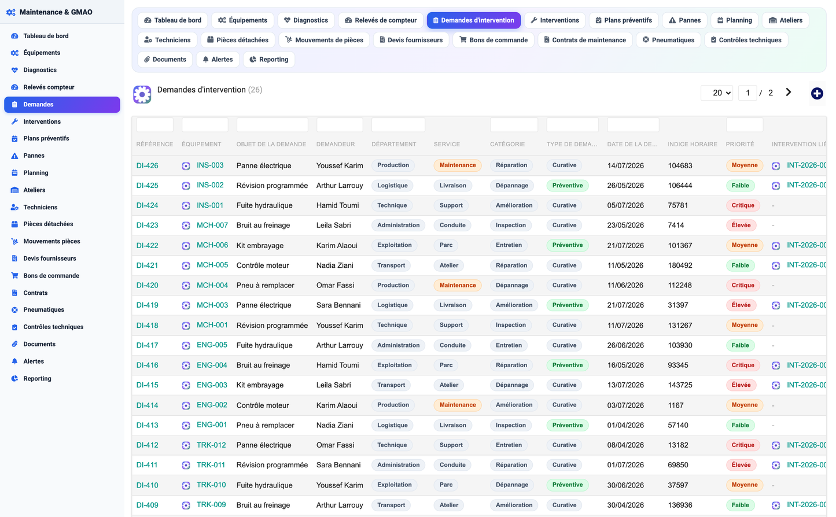Click intervention icon in row DI-425
836x517 pixels.
click(x=776, y=186)
